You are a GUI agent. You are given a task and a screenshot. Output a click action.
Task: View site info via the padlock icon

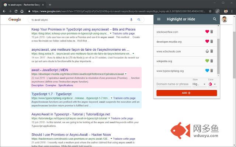point(29,11)
